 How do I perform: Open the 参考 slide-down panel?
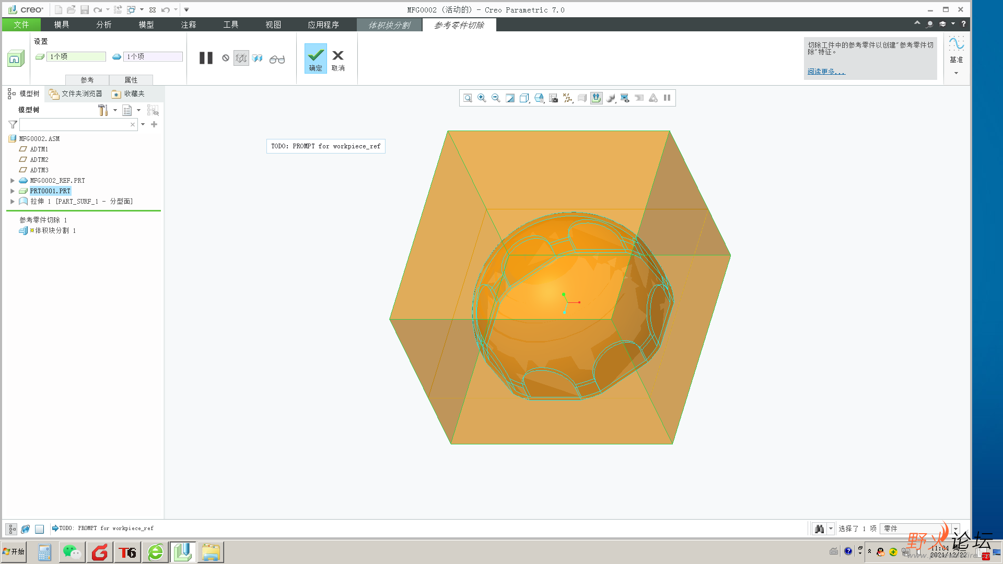coord(87,80)
